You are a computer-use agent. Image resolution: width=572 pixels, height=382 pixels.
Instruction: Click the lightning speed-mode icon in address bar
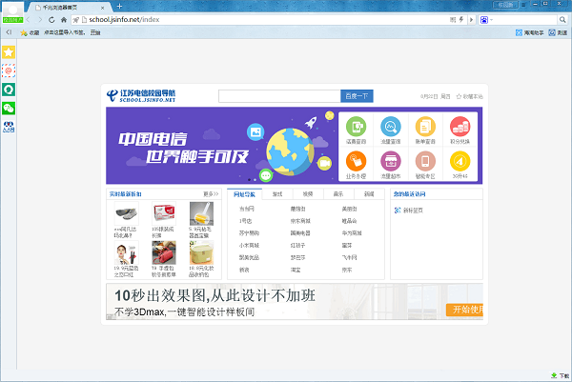pyautogui.click(x=461, y=19)
